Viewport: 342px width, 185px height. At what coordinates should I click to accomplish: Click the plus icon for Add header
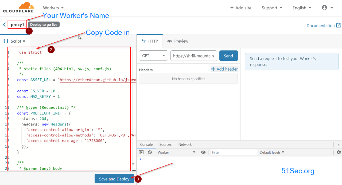tap(213, 69)
